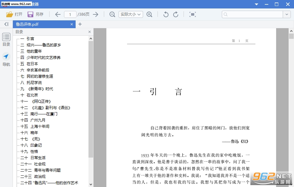The height and width of the screenshot is (187, 294).
Task: Enter full screen mode
Action: coord(193,14)
